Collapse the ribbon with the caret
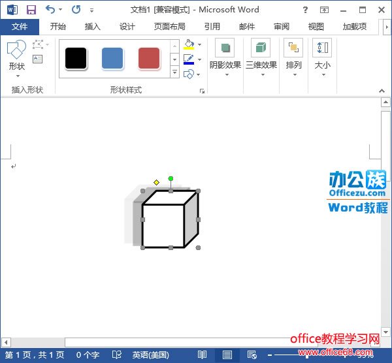This screenshot has height=363, width=392. coord(382,91)
